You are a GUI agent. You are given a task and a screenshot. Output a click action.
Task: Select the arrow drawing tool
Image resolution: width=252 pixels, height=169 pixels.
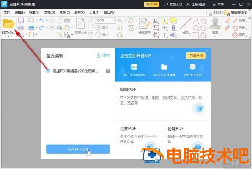pyautogui.click(x=196, y=21)
